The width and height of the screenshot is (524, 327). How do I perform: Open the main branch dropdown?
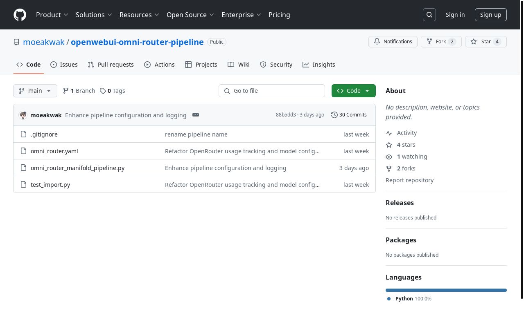(x=35, y=91)
